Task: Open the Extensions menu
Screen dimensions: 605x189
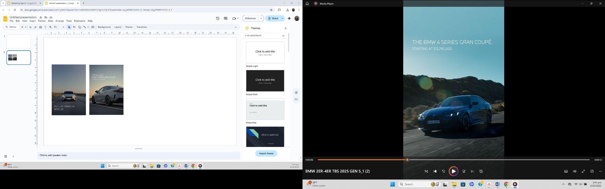Action: pyautogui.click(x=80, y=21)
